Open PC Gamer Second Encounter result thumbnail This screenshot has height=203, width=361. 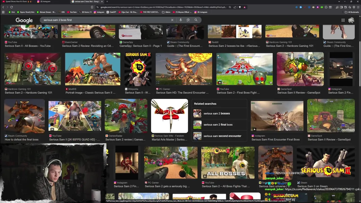184,69
